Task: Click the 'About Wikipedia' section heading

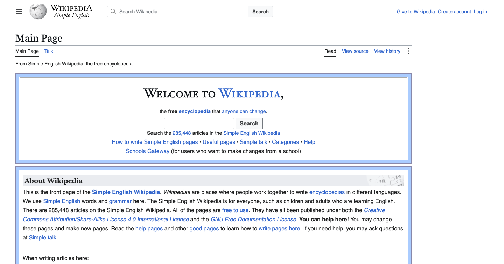Action: (54, 181)
